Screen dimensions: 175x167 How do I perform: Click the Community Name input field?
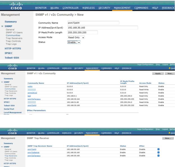[93, 23]
